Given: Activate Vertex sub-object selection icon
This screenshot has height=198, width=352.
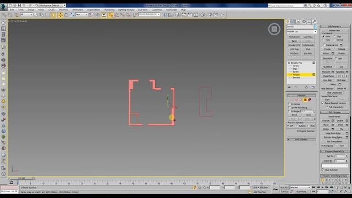Looking at the screenshot, I should 292,100.
